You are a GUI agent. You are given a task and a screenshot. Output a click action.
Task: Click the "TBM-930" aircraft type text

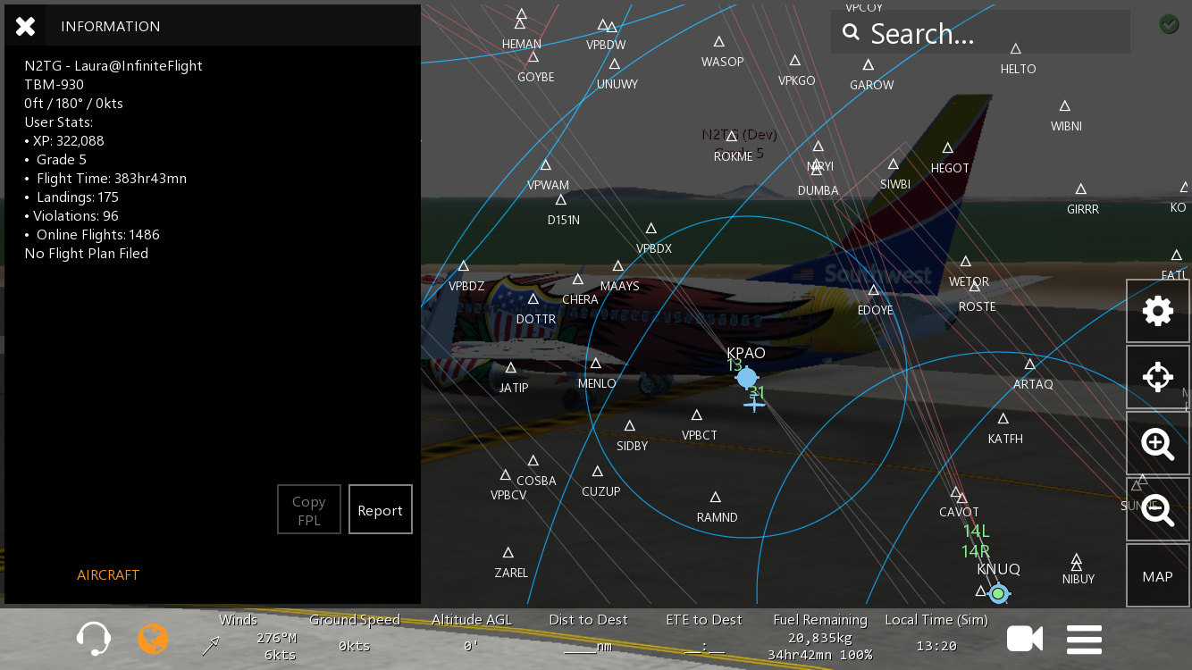pos(54,85)
